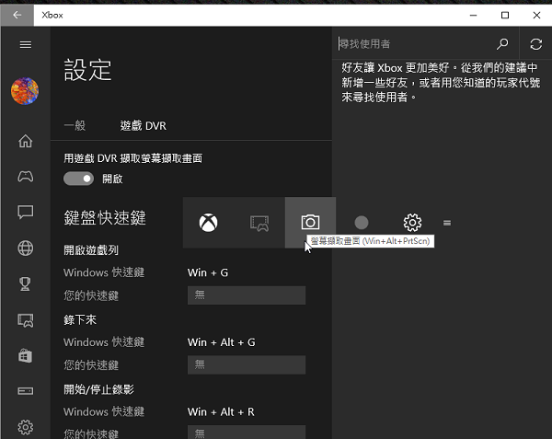552x439 pixels.
Task: Toggle Game DVR screenshot capture switch
Action: coord(78,179)
